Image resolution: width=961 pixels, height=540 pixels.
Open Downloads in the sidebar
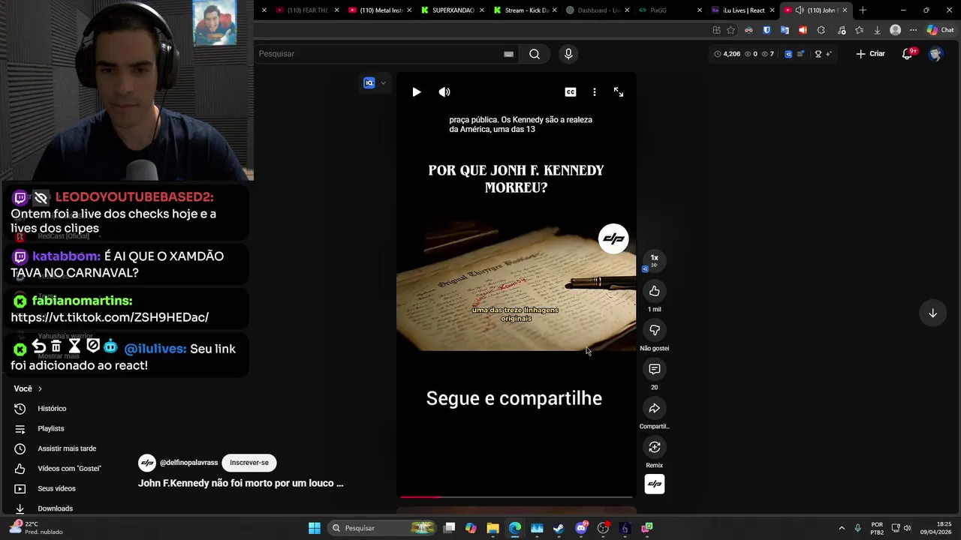(55, 508)
